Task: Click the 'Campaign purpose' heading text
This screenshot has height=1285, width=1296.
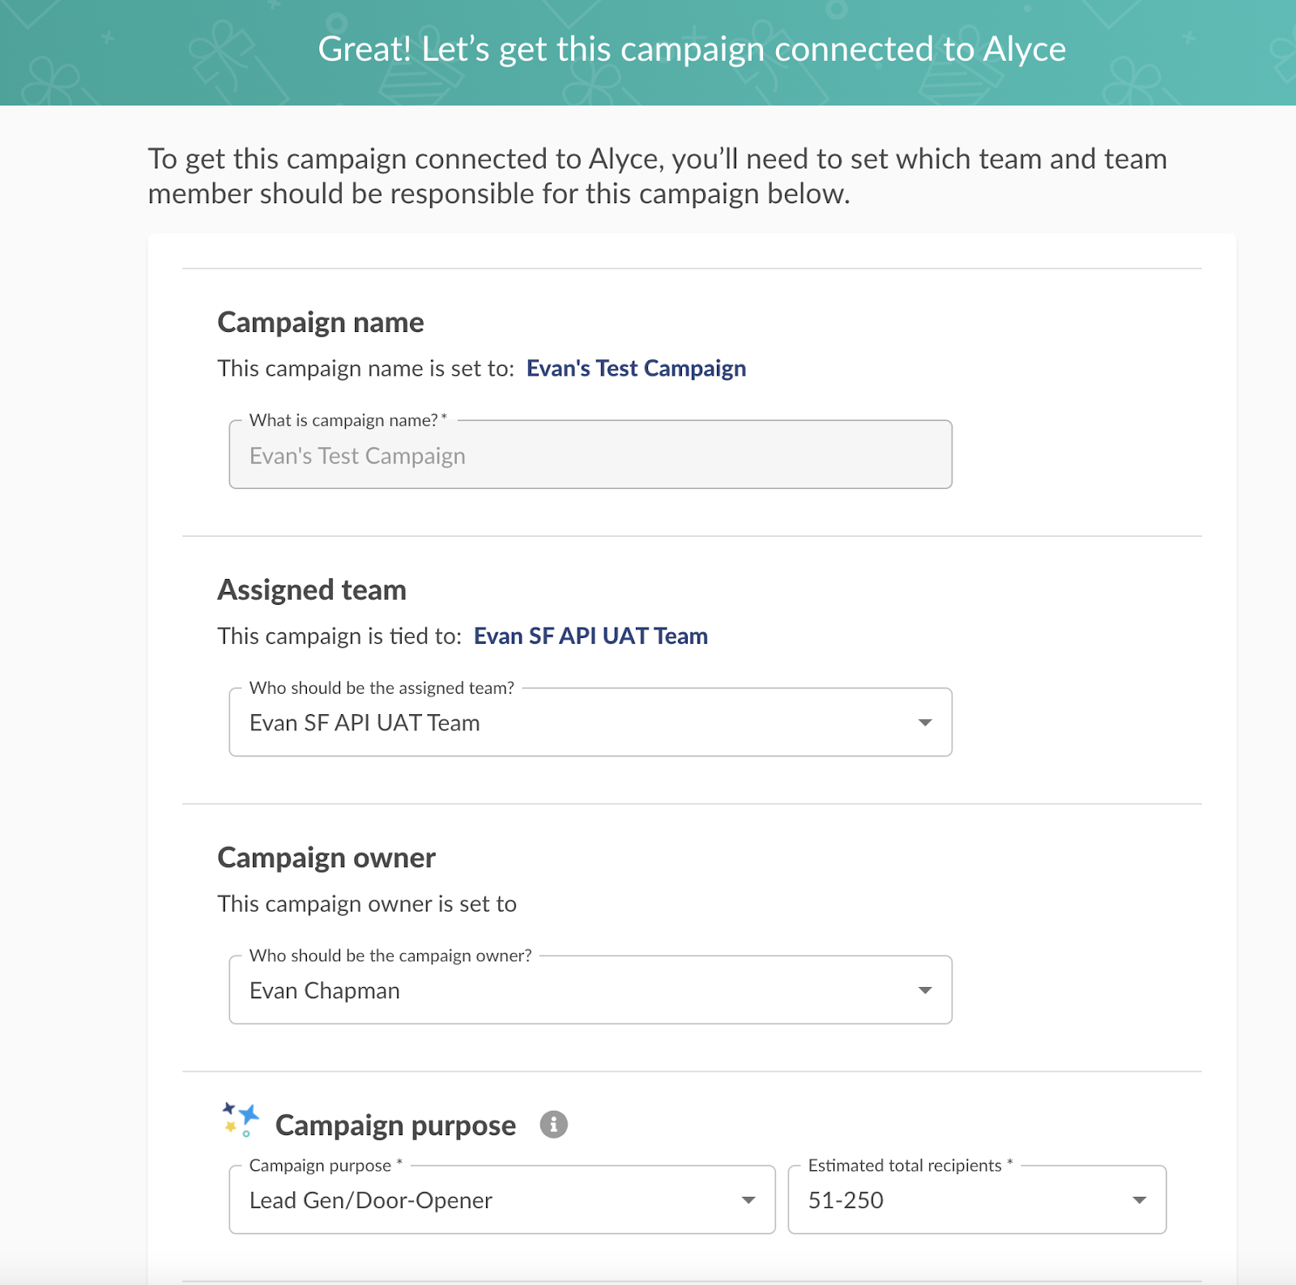Action: tap(395, 1125)
